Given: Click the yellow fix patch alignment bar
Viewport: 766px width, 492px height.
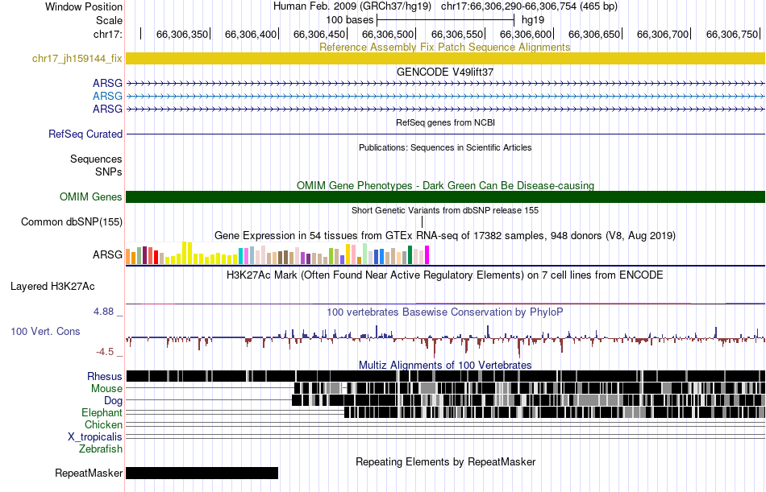Looking at the screenshot, I should 445,58.
